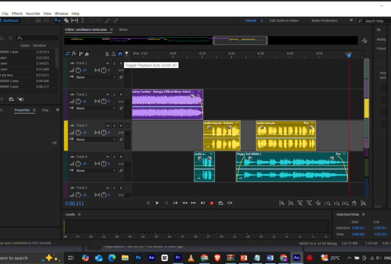Expand workspace overflow chevrons
This screenshot has height=264, width=391.
[351, 20]
